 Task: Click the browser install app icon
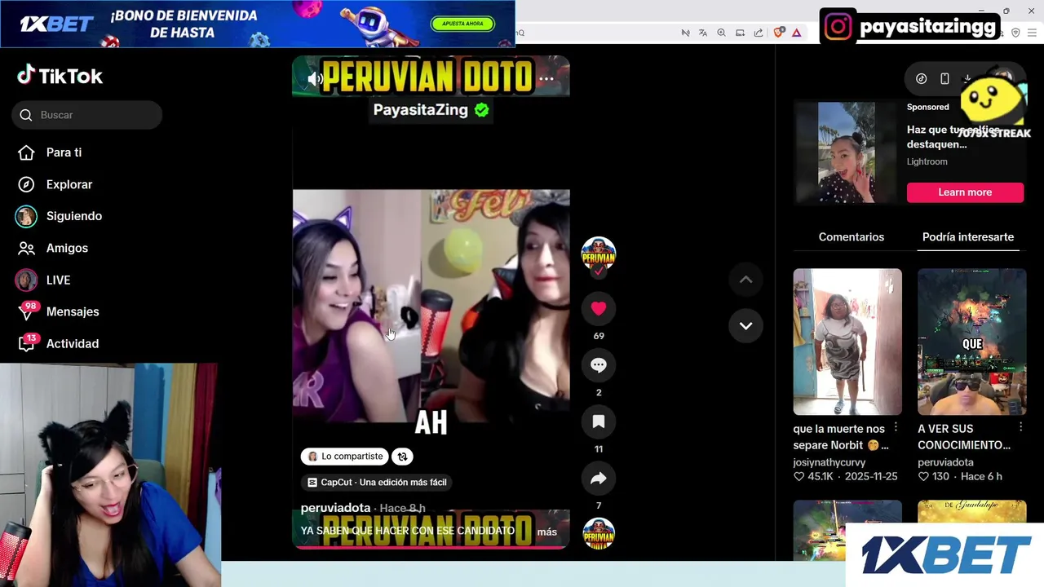click(741, 33)
